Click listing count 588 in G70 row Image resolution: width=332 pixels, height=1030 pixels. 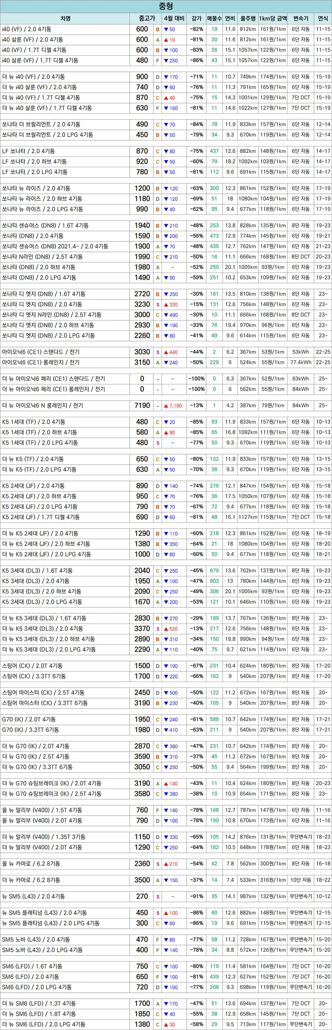pyautogui.click(x=214, y=720)
